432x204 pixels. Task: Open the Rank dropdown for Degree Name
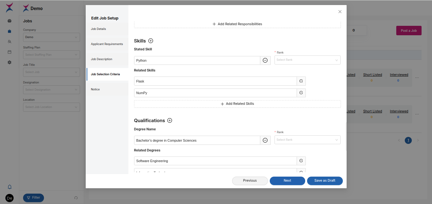point(307,140)
